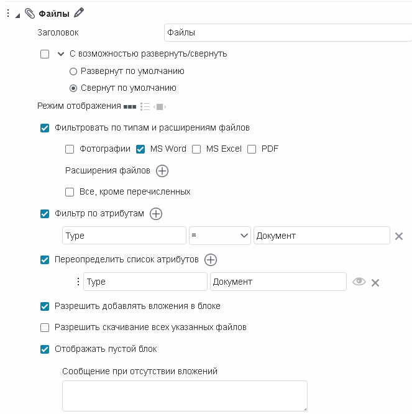412x414 pixels.
Task: Add an overridden attribute with the plus icon
Action: tap(211, 260)
